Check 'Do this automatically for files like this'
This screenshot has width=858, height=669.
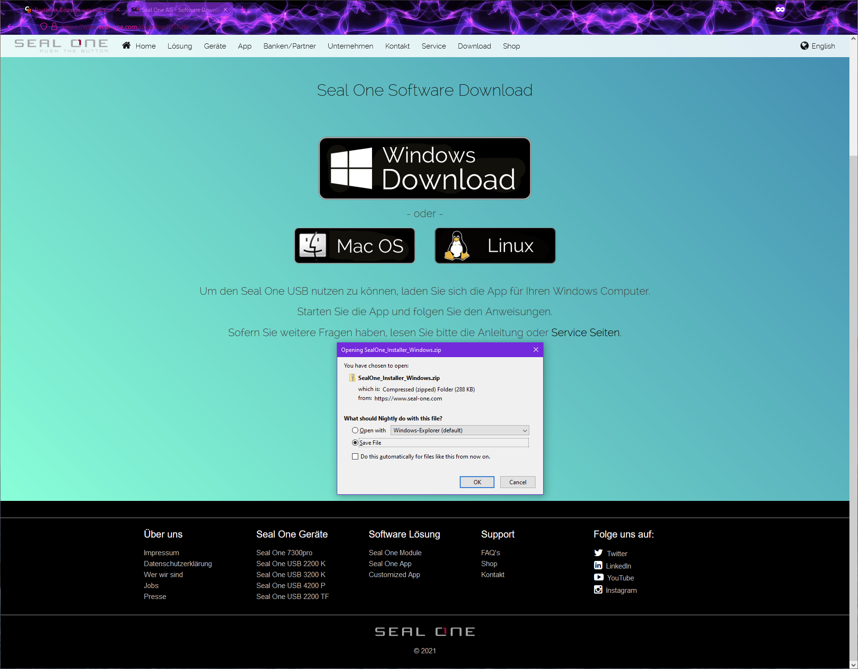click(355, 457)
